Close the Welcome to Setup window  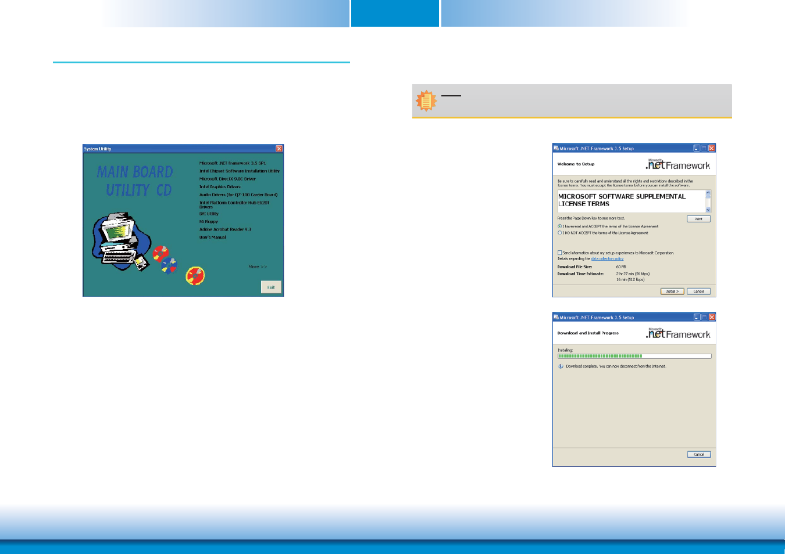click(711, 148)
